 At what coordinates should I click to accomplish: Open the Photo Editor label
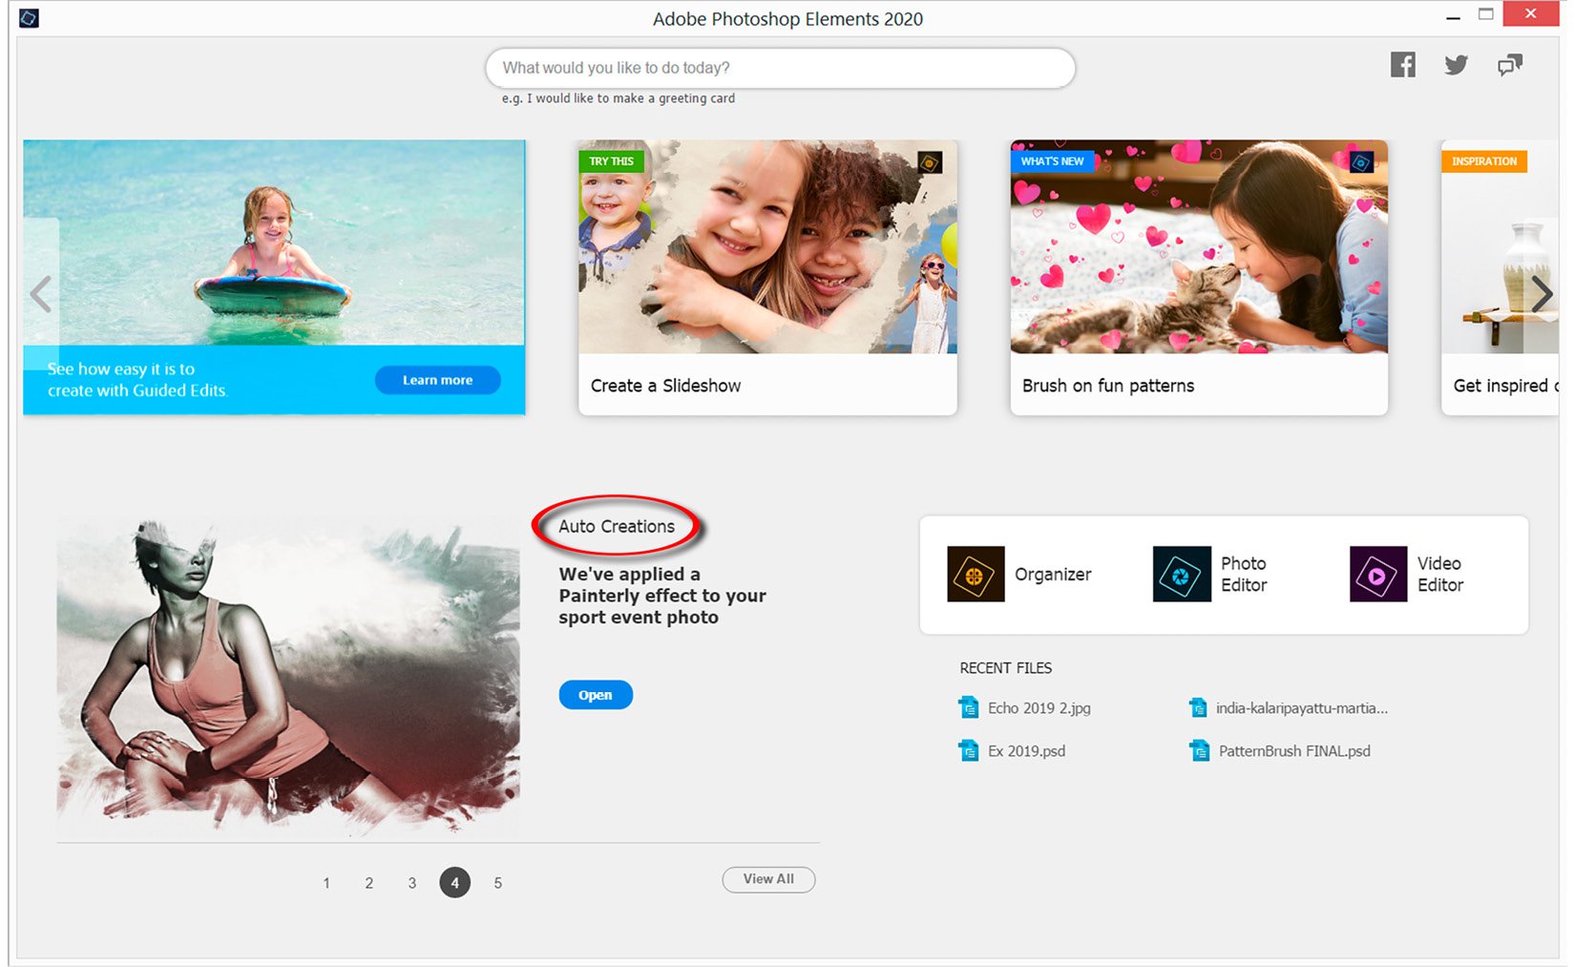click(x=1244, y=574)
